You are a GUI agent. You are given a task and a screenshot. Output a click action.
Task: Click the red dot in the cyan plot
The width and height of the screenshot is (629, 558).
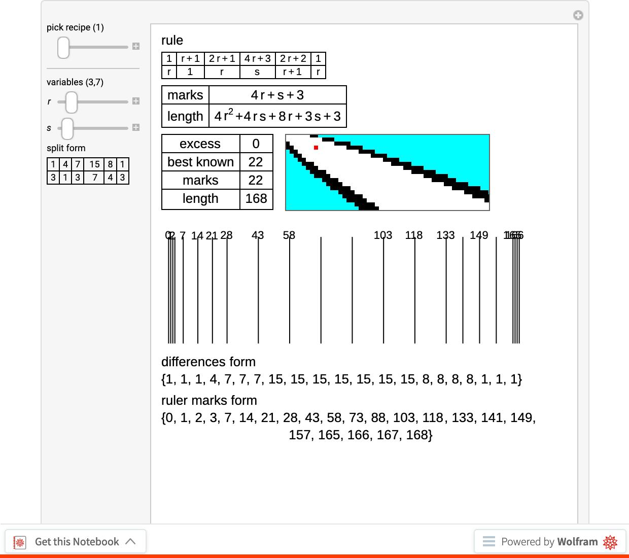click(x=316, y=148)
